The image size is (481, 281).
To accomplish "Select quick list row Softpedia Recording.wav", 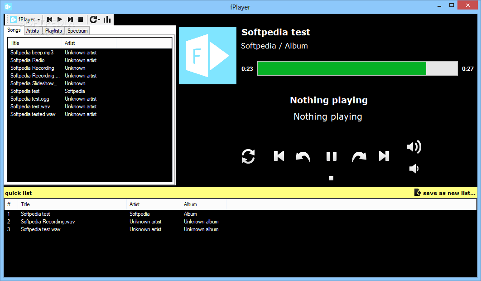I will click(240, 222).
